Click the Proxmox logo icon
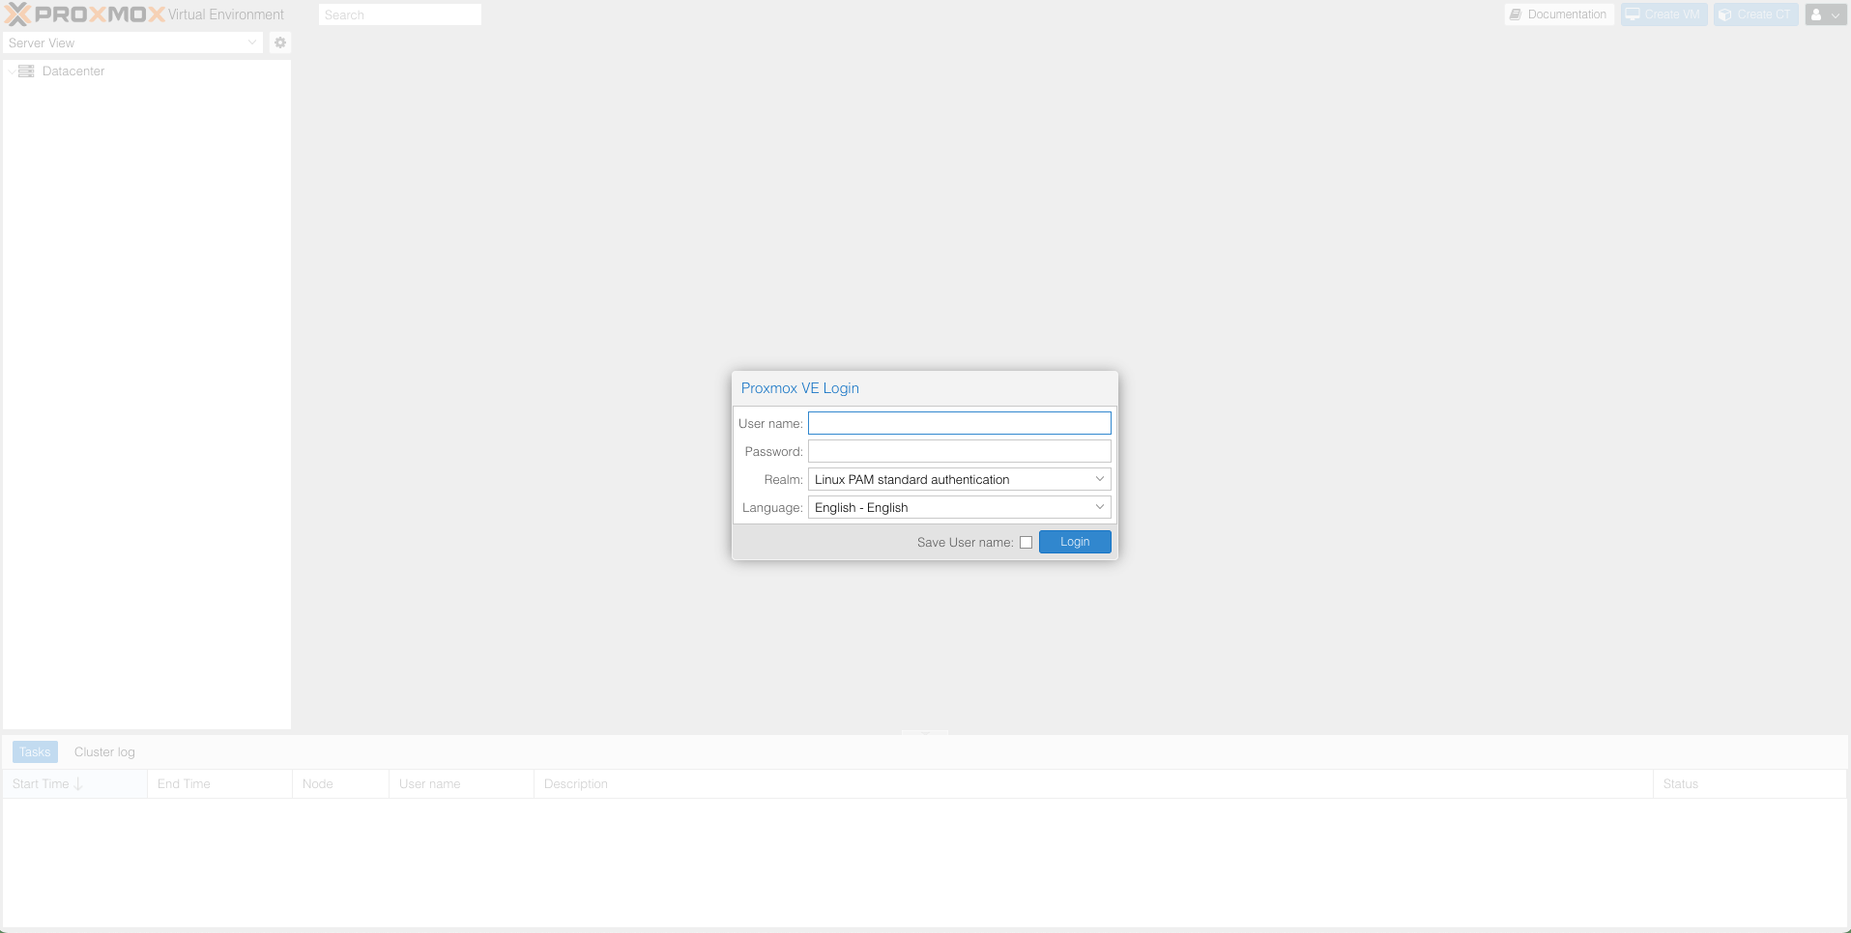 [18, 14]
